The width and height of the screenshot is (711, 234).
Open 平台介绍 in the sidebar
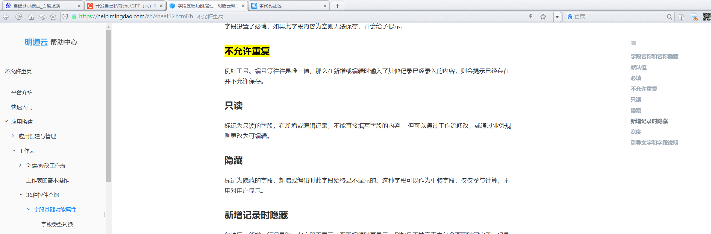click(22, 92)
